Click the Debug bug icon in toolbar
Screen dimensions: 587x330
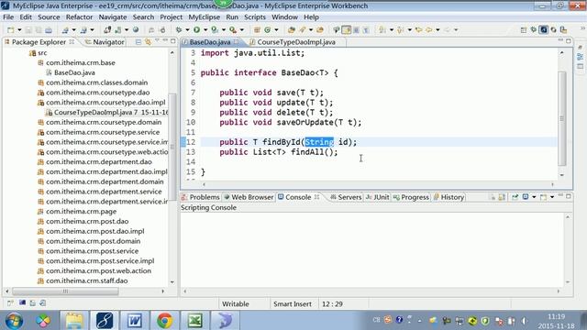click(179, 30)
